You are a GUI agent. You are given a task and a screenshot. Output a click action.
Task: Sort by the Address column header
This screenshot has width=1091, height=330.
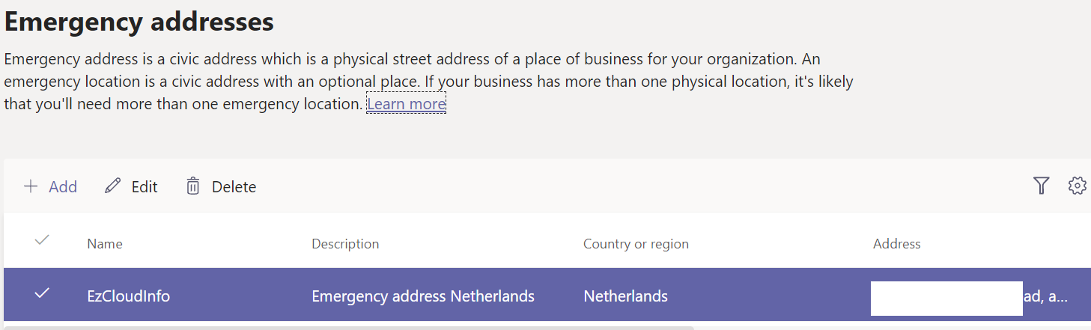click(x=896, y=244)
